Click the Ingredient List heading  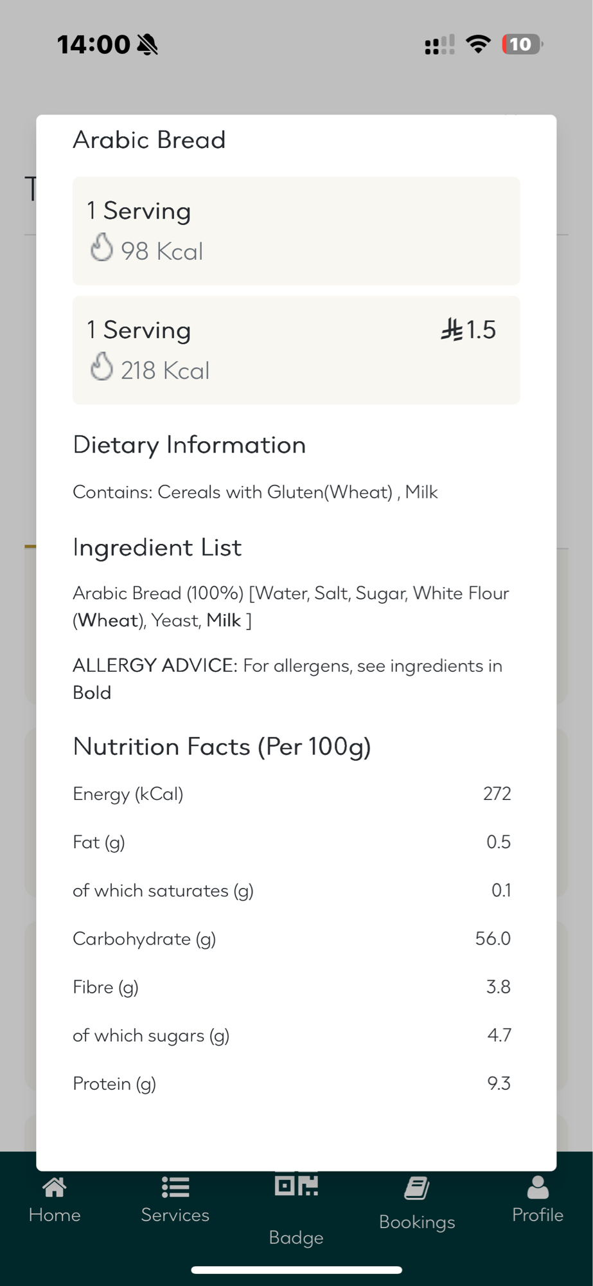(157, 548)
